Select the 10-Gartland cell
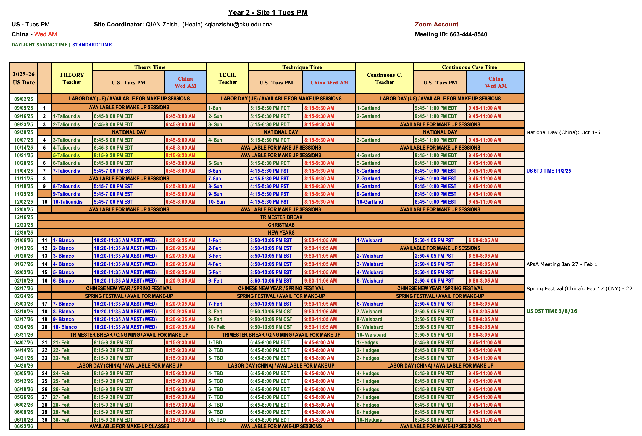 (x=370, y=202)
